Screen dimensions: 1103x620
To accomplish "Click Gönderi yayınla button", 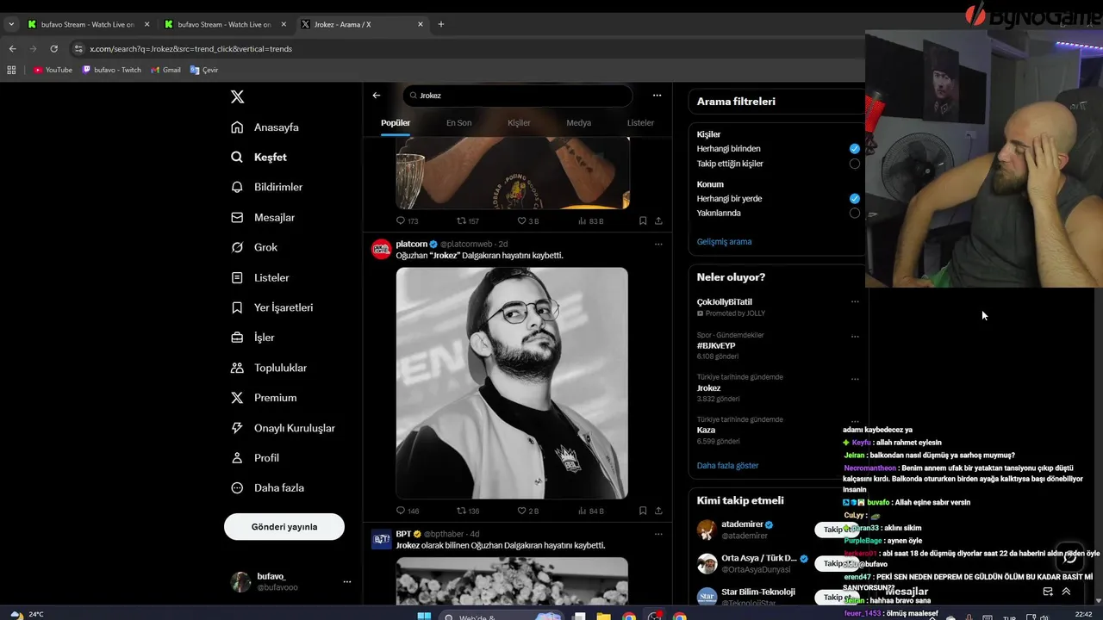I will 284,527.
